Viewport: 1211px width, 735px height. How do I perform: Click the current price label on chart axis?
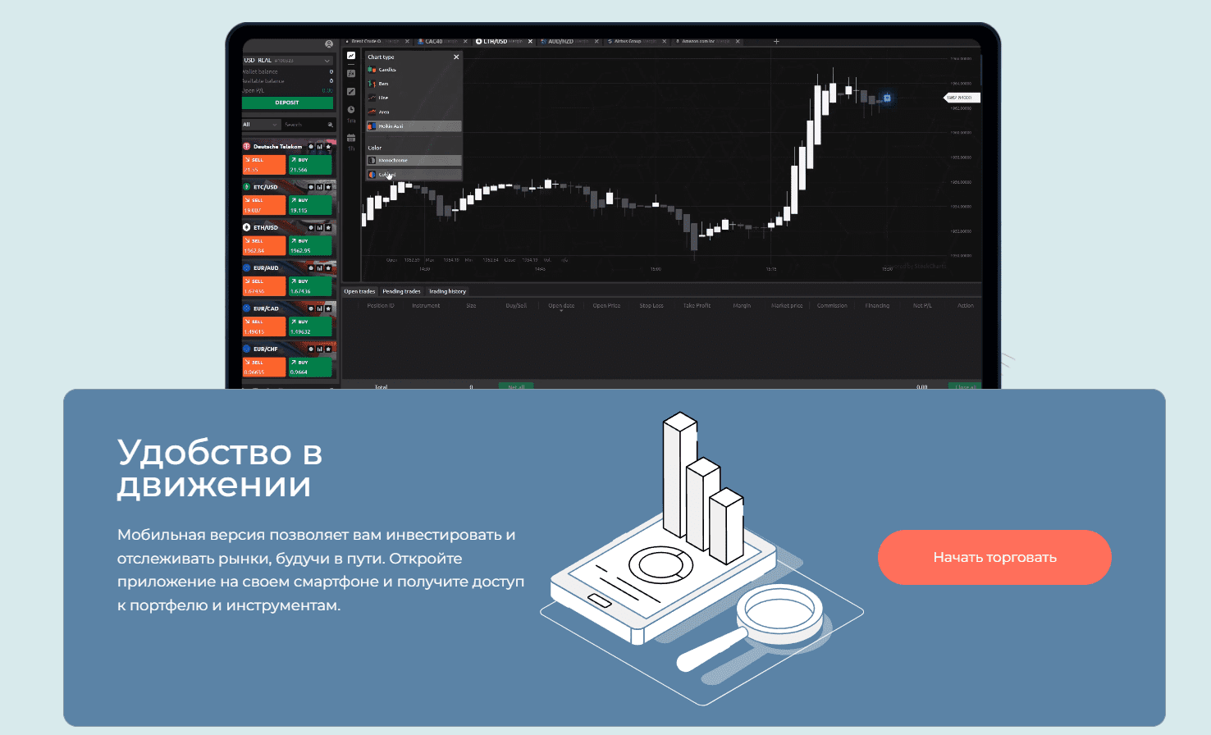961,98
